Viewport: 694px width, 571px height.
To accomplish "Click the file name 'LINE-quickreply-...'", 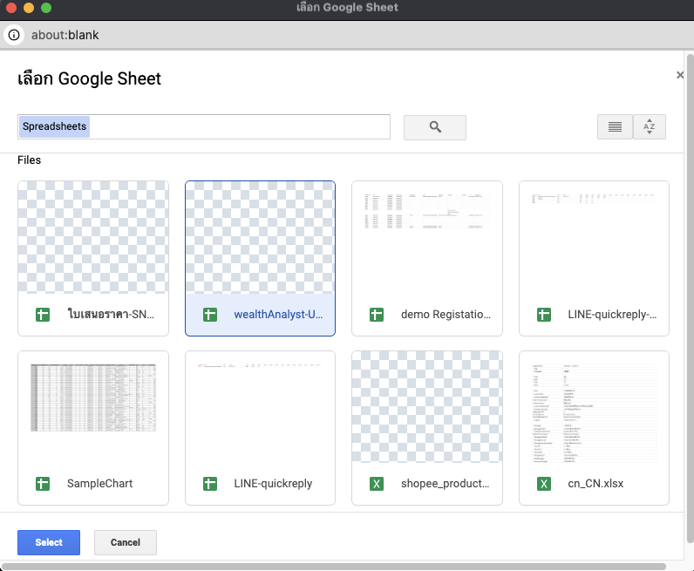I will (612, 315).
